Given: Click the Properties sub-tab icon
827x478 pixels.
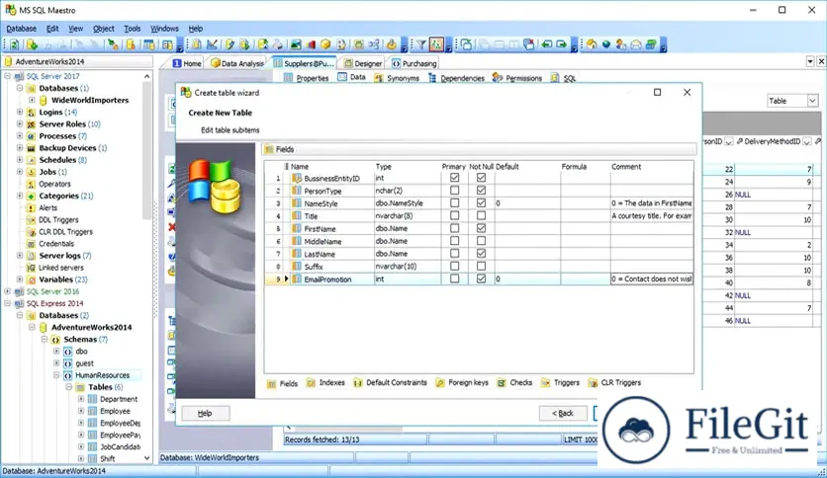Looking at the screenshot, I should pyautogui.click(x=288, y=78).
